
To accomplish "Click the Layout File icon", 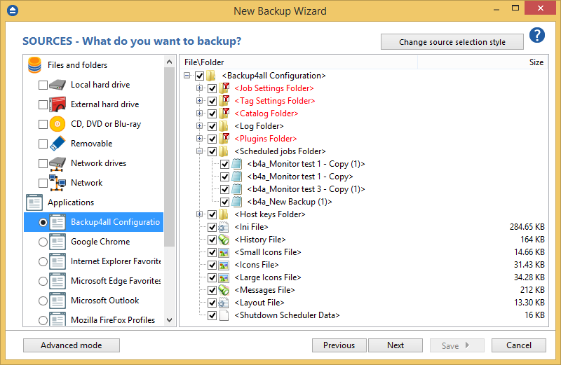I will [224, 303].
